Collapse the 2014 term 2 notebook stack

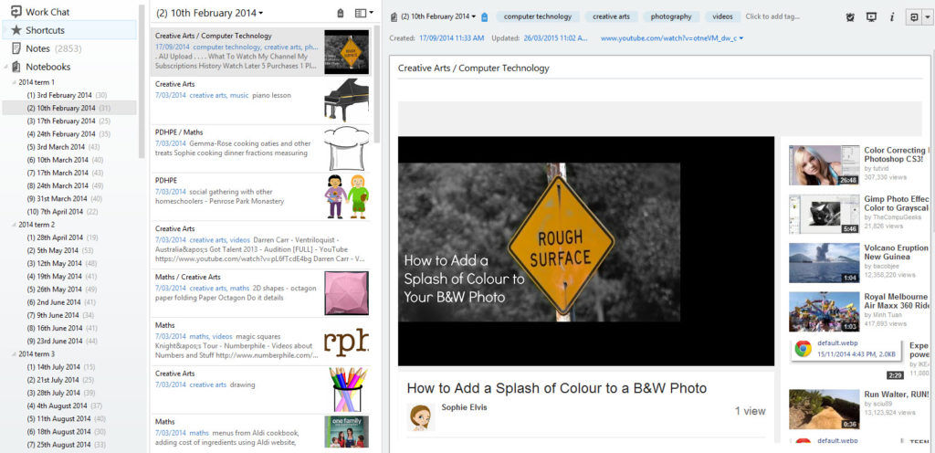tap(14, 225)
